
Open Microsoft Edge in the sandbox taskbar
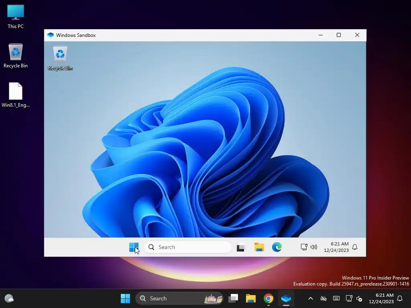(277, 247)
